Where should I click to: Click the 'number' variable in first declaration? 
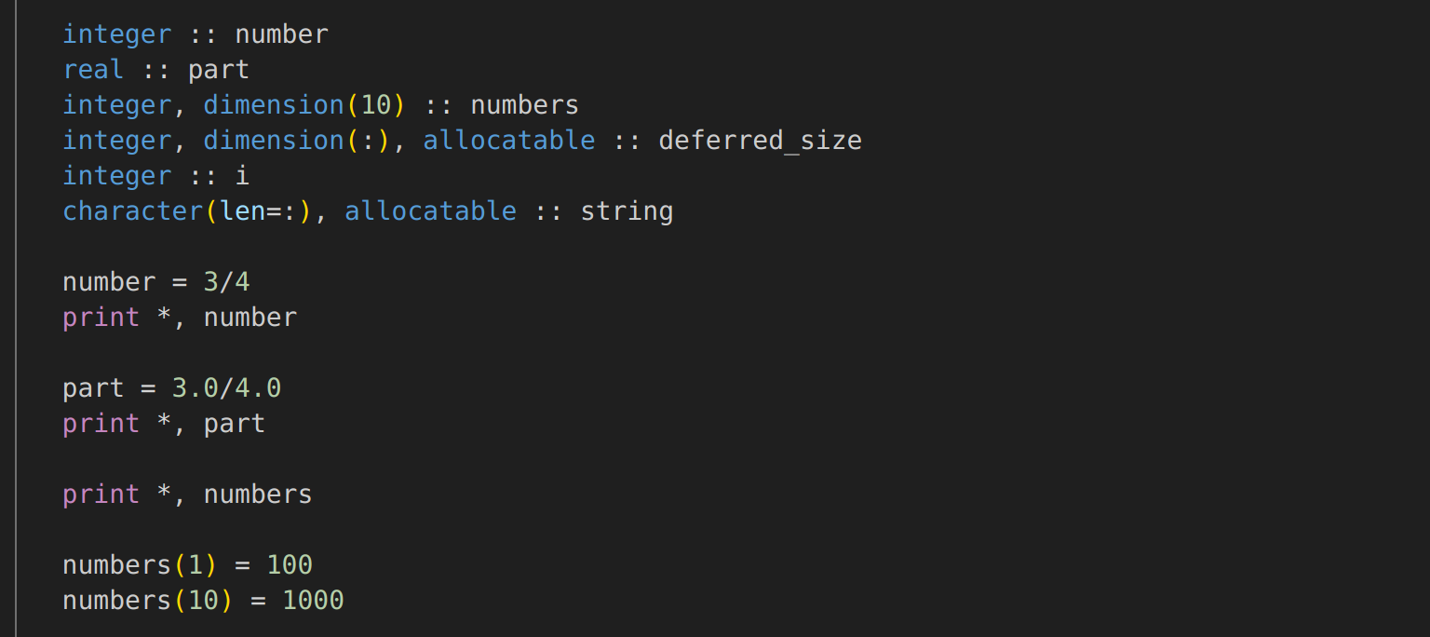point(281,34)
